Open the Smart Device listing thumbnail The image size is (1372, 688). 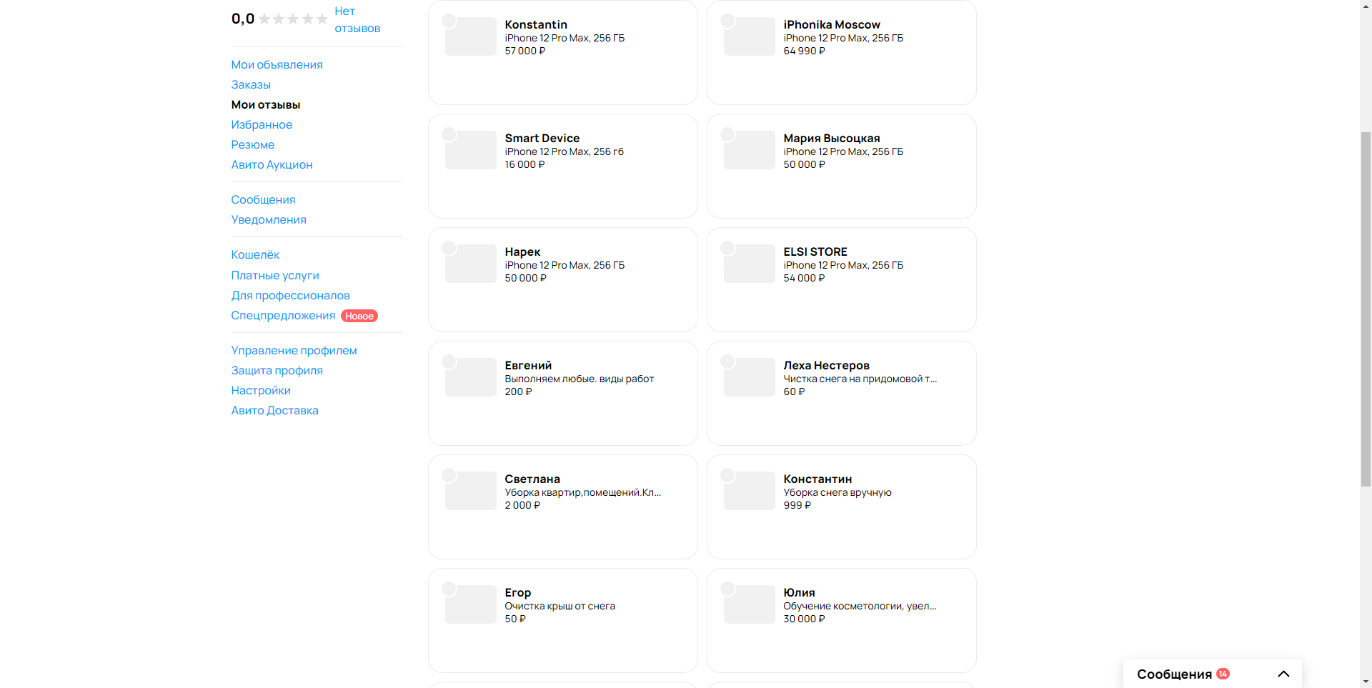click(x=471, y=150)
